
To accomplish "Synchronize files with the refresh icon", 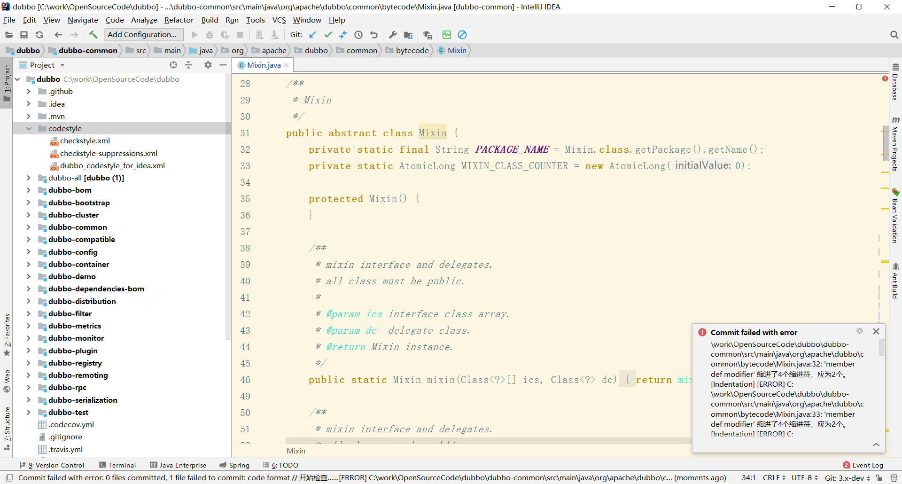I will click(x=39, y=35).
